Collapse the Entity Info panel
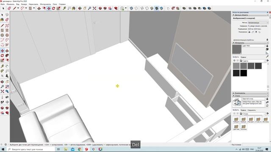The image size is (271, 152). click(x=250, y=15)
